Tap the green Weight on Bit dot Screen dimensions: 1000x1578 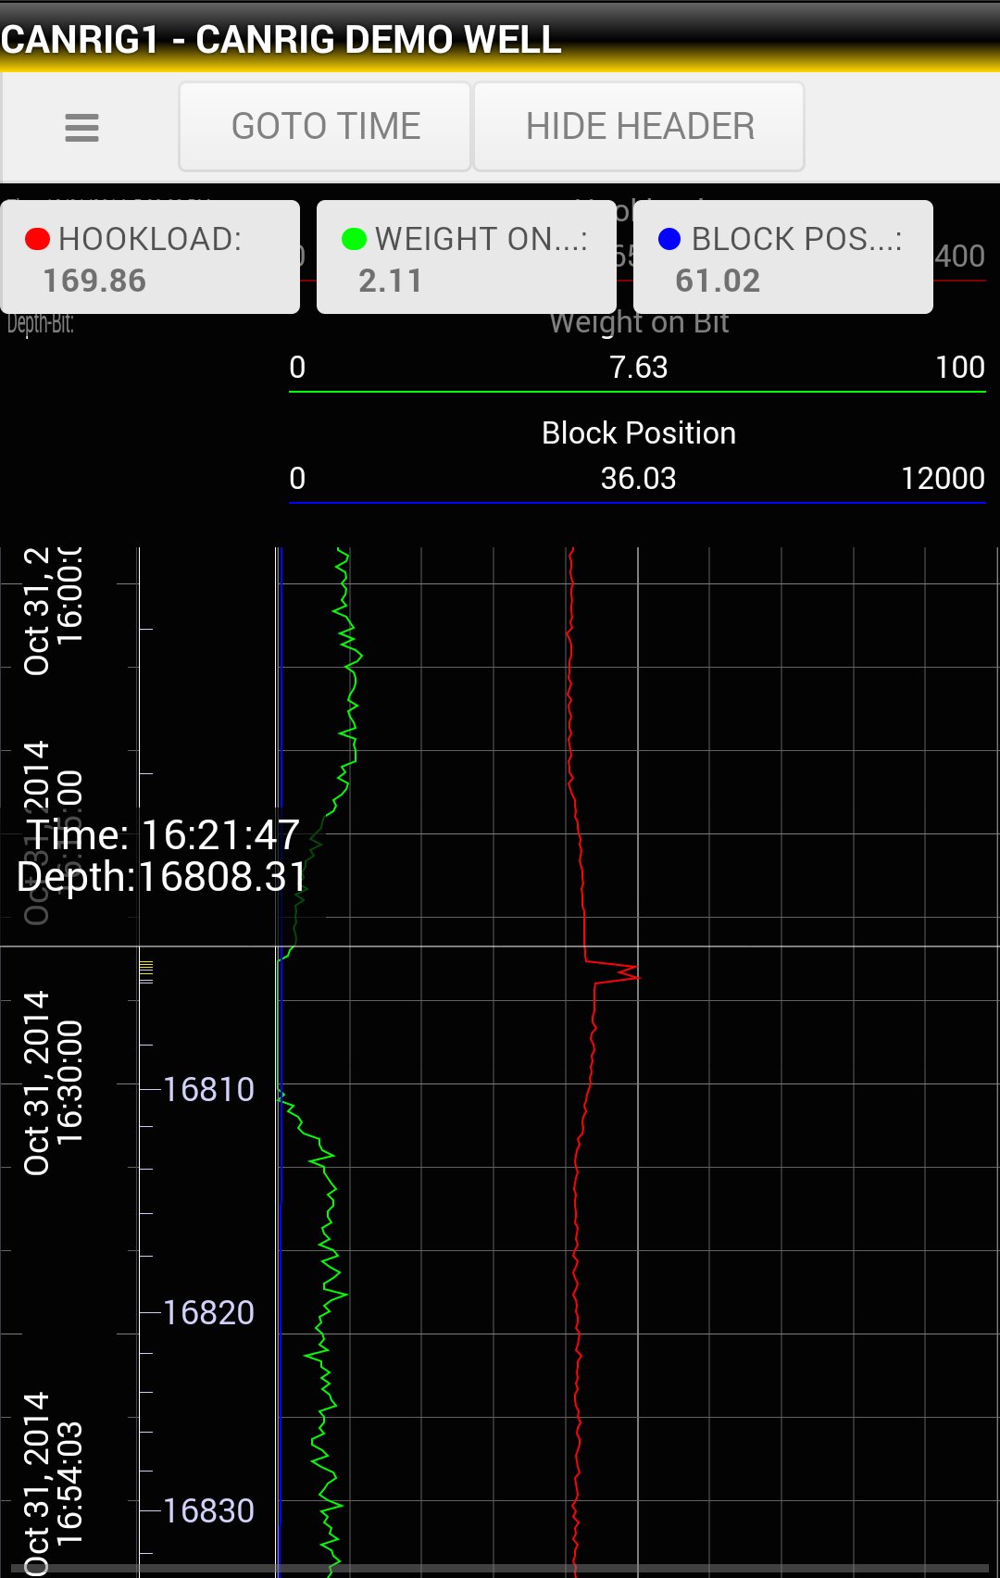[354, 239]
